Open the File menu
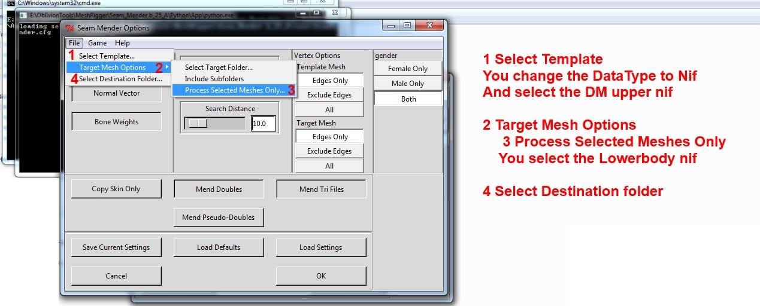Image resolution: width=760 pixels, height=306 pixels. pyautogui.click(x=74, y=43)
